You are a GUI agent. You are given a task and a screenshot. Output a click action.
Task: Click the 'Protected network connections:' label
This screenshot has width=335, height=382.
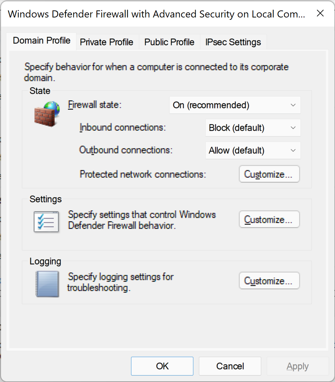(143, 174)
